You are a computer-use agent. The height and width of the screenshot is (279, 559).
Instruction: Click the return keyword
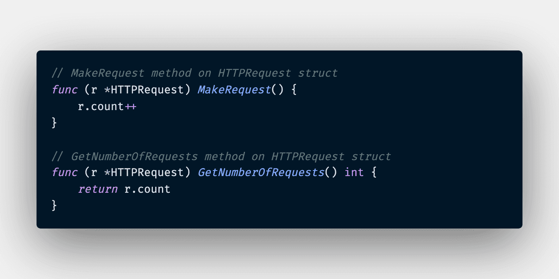(98, 189)
